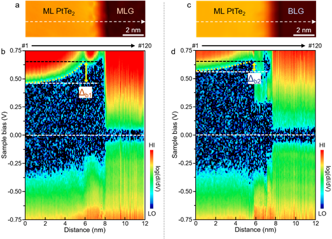The width and height of the screenshot is (332, 239).
Task: Click the panel label 'd'
Action: pyautogui.click(x=174, y=51)
